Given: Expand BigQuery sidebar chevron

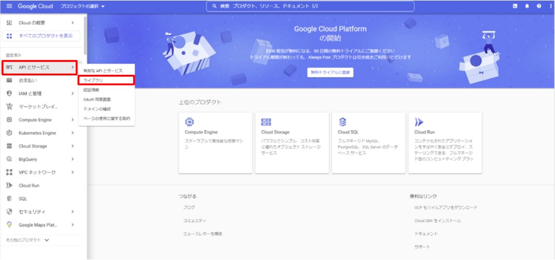Looking at the screenshot, I should coord(72,159).
